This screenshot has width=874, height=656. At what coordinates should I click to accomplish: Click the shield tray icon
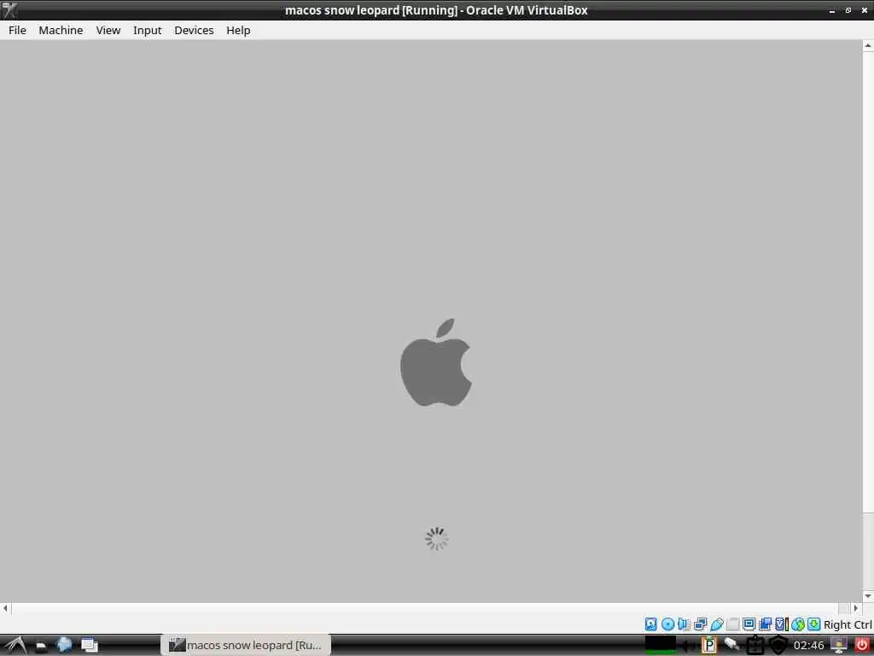tap(778, 645)
